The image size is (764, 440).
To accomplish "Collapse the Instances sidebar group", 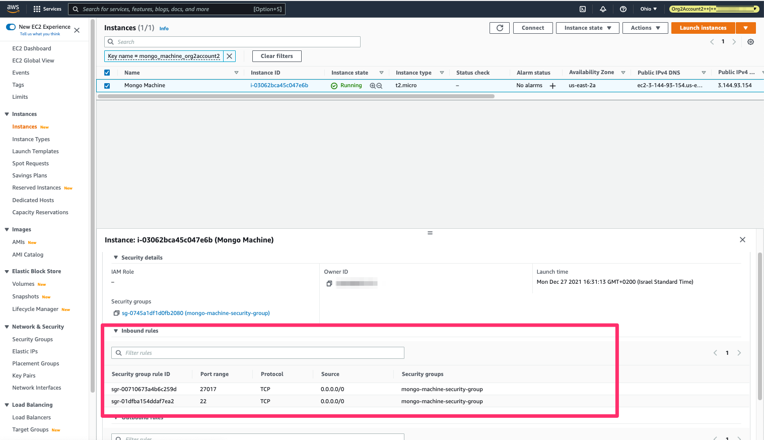I will point(7,114).
